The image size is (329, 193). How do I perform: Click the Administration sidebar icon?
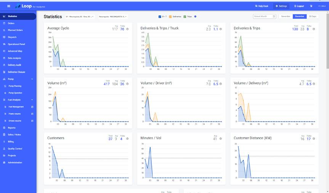4,163
